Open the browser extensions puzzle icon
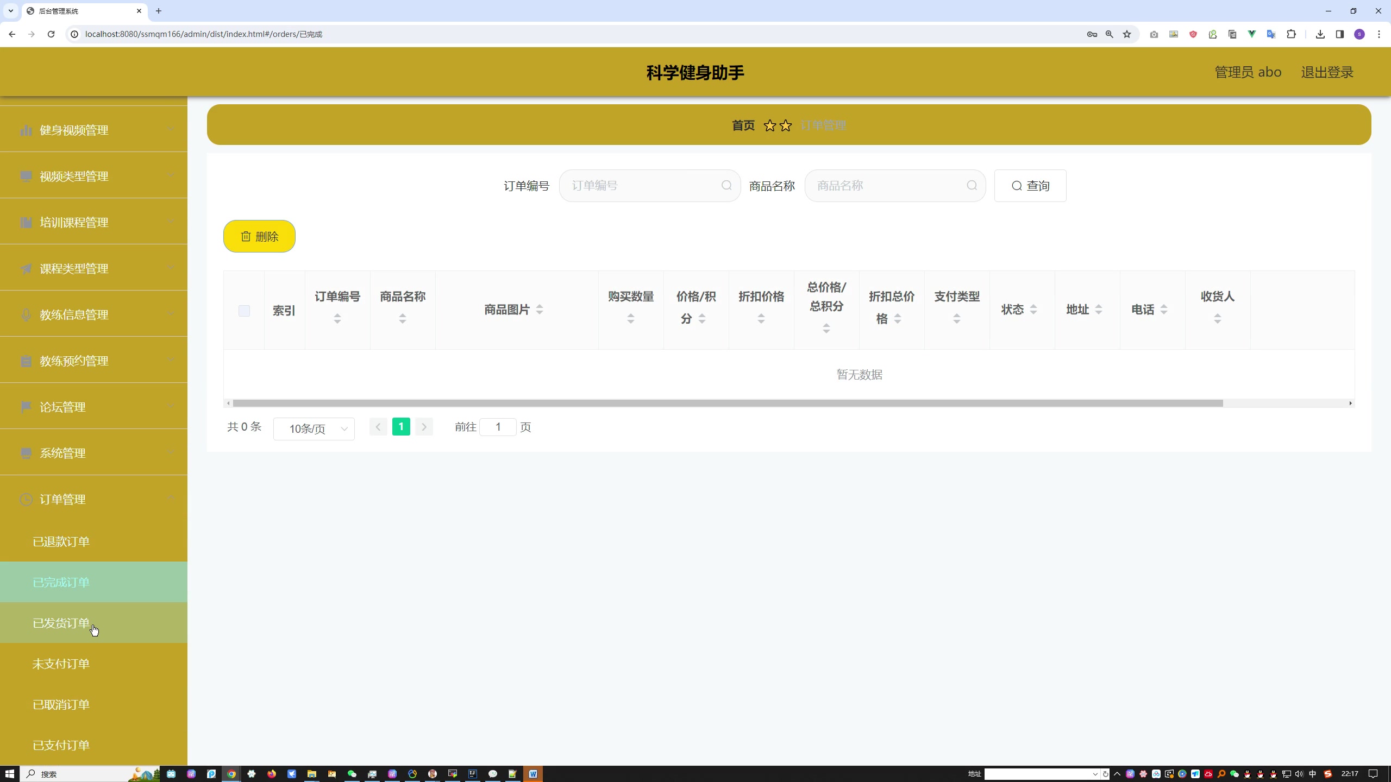Screen dimensions: 1391x782 pyautogui.click(x=1292, y=34)
